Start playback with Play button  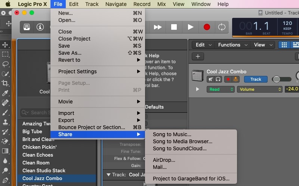click(191, 27)
